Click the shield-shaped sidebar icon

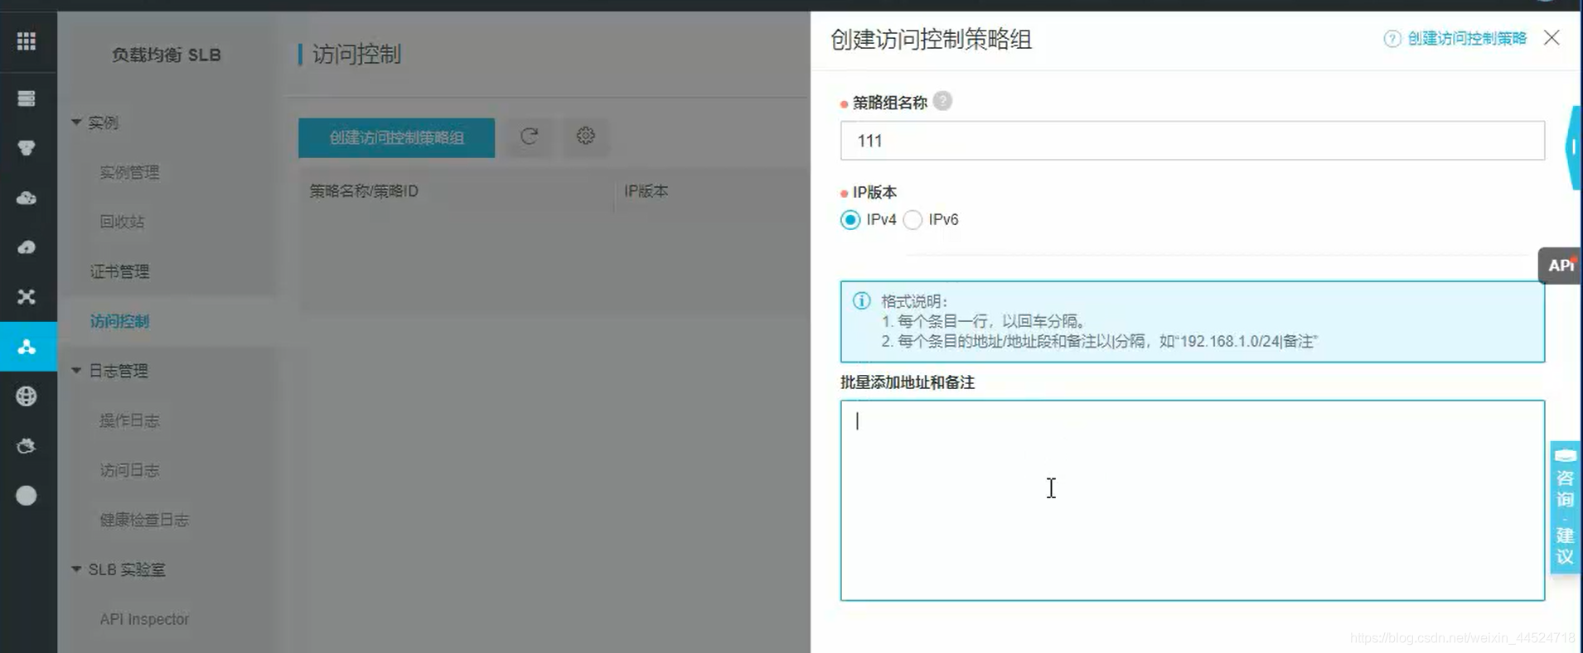pyautogui.click(x=27, y=148)
